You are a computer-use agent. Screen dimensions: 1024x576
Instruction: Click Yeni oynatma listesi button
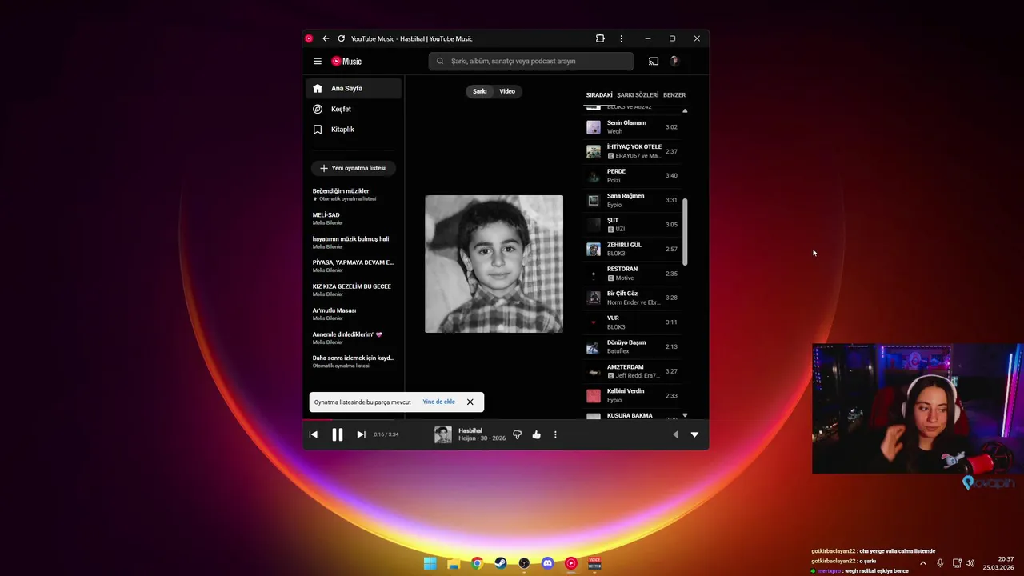[353, 168]
